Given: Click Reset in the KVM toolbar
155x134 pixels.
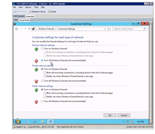Looking at the screenshot, I should tap(52, 12).
